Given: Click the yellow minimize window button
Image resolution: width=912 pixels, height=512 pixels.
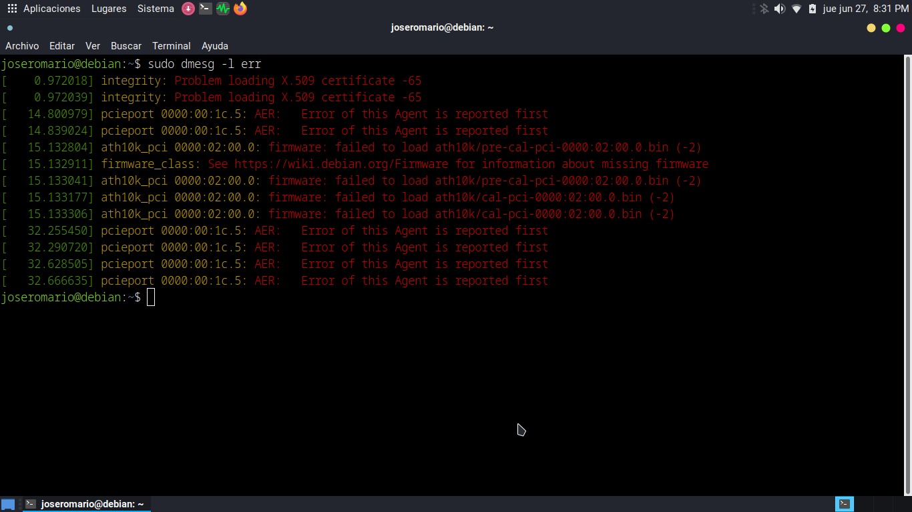Looking at the screenshot, I should [x=871, y=28].
